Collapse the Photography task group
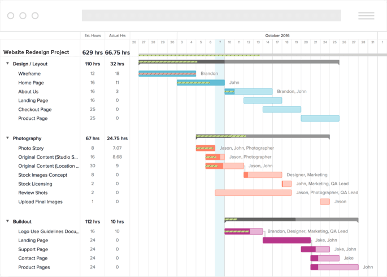 (x=8, y=138)
